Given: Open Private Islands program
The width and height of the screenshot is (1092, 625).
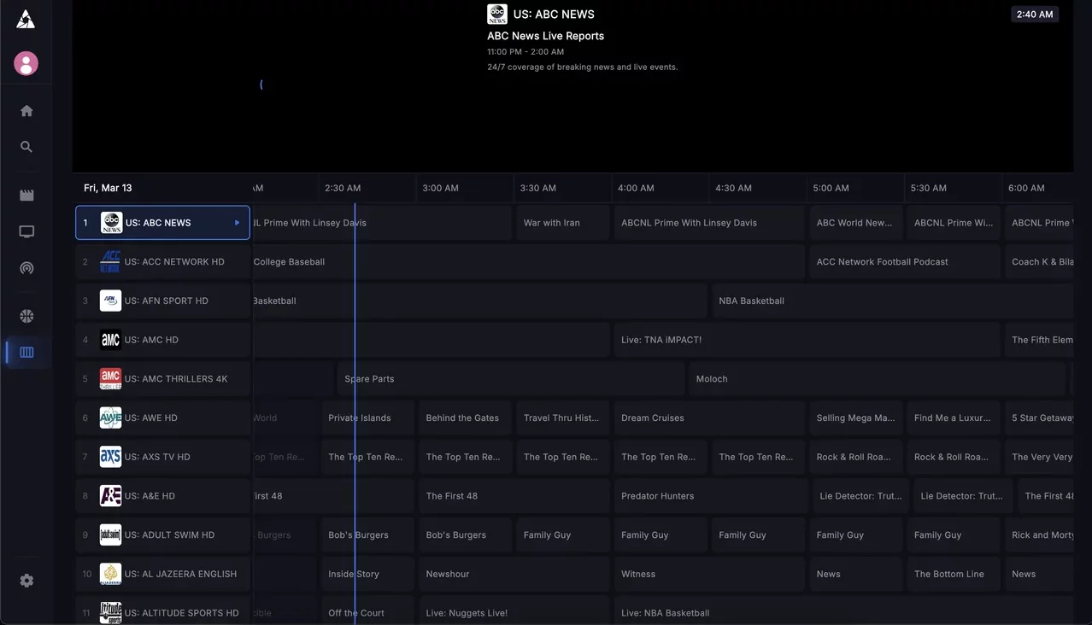Looking at the screenshot, I should pyautogui.click(x=367, y=418).
